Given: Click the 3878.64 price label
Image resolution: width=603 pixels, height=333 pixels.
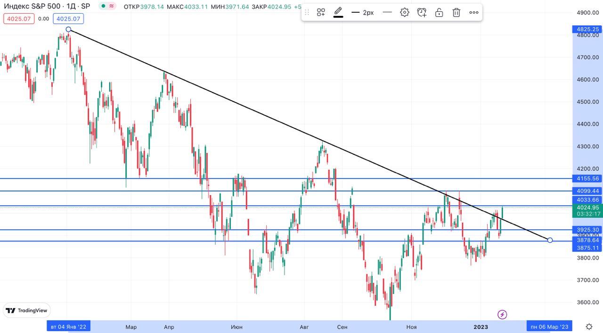Looking at the screenshot, I should click(x=587, y=240).
